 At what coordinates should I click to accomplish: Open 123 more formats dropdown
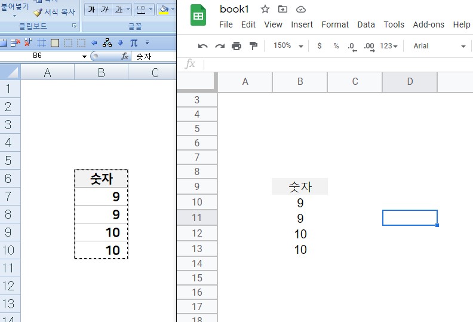point(389,46)
